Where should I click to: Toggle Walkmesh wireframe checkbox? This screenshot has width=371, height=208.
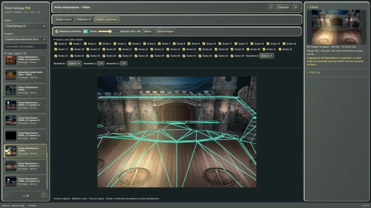[57, 31]
